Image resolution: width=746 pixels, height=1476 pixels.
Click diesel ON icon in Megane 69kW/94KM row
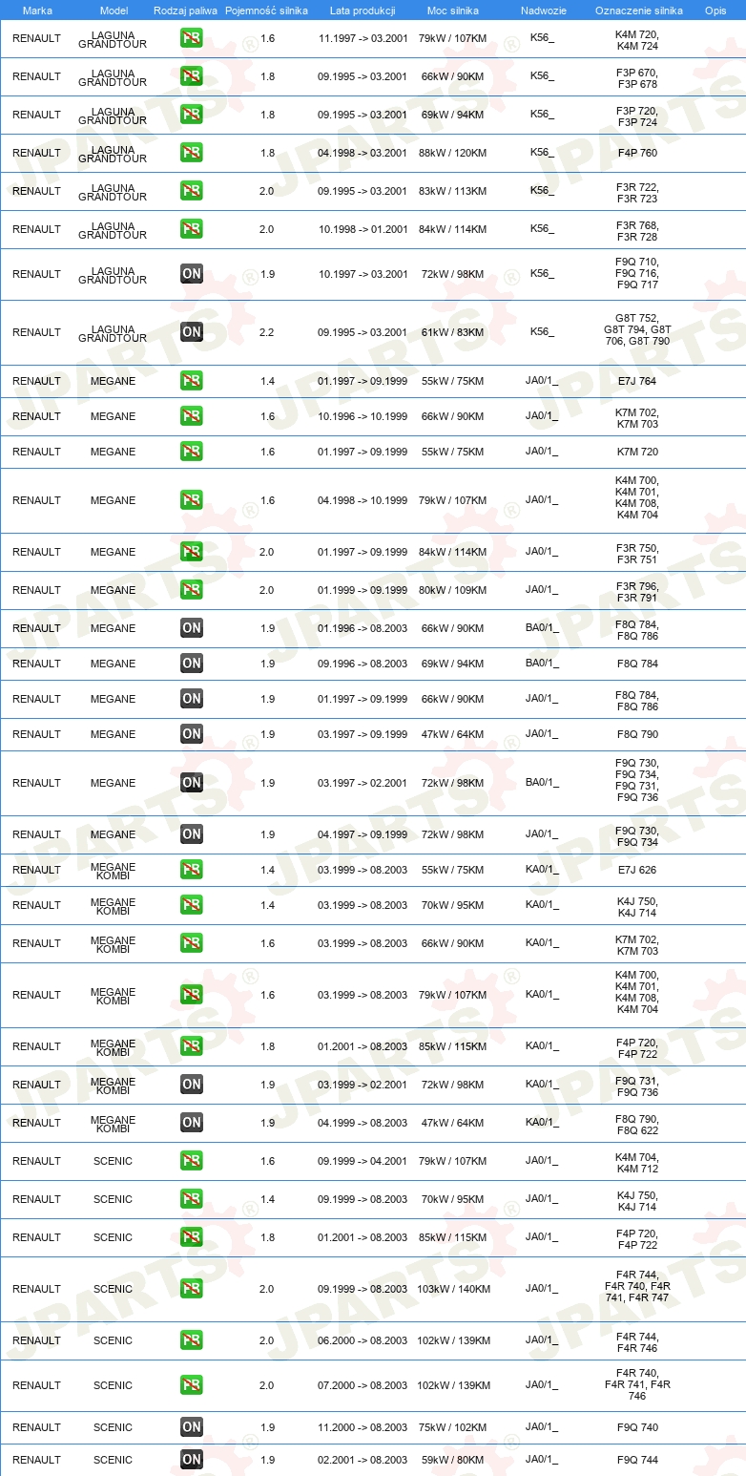tap(191, 664)
